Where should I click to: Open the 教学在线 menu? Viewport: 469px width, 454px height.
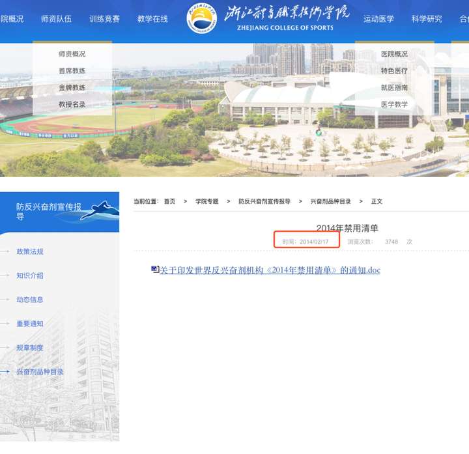point(152,19)
